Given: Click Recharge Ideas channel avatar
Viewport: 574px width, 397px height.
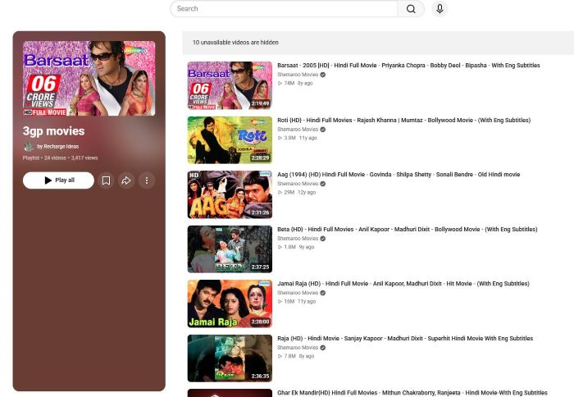Looking at the screenshot, I should (28, 147).
